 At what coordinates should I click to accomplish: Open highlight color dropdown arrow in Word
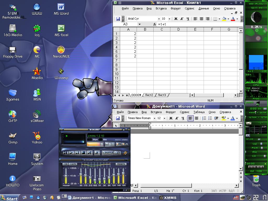(x=228, y=118)
